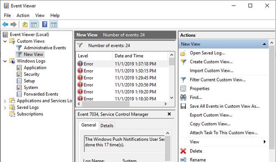
Task: Click the binoculars Find icon
Action: coord(183,97)
